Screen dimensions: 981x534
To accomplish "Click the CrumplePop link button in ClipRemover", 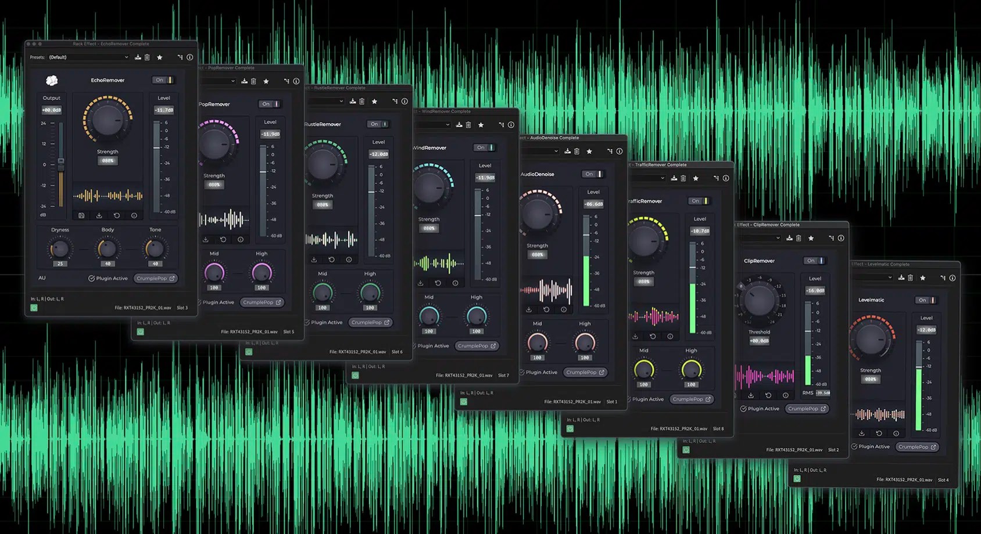I will [x=807, y=408].
